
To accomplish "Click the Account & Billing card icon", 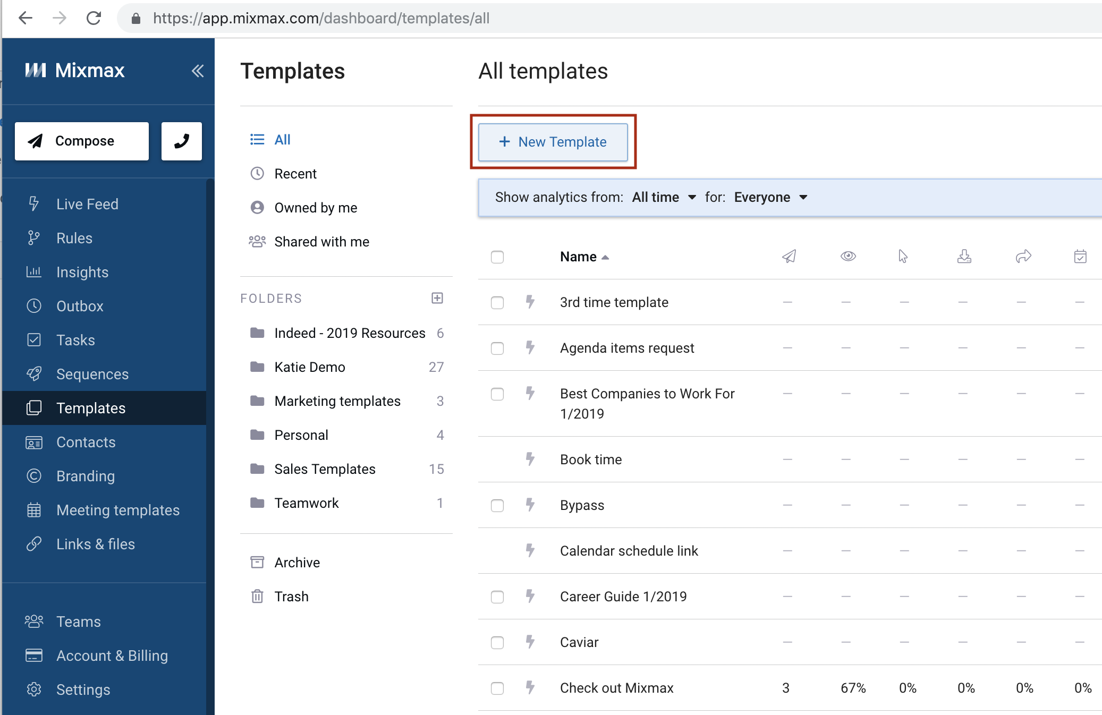I will click(x=34, y=656).
